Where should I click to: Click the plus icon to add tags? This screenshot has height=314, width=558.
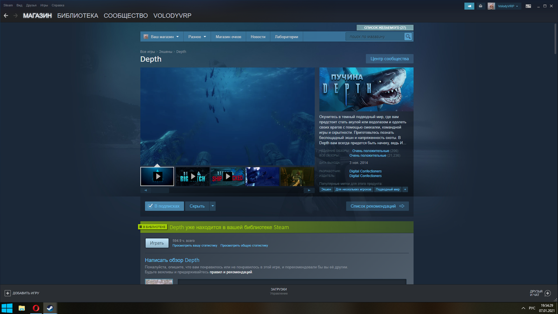(x=405, y=189)
